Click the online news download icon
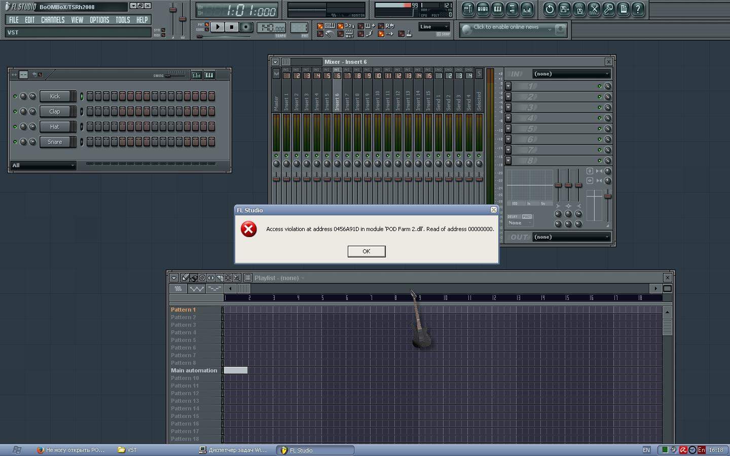 click(x=560, y=30)
